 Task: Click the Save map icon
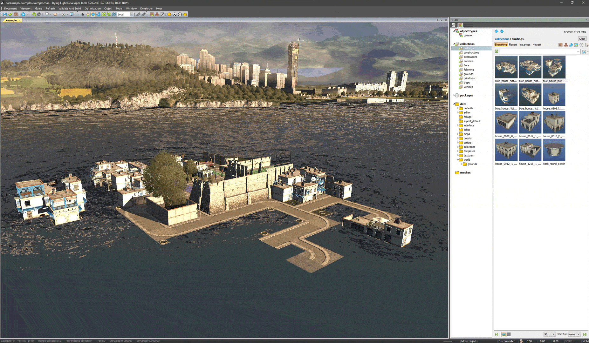coord(5,14)
